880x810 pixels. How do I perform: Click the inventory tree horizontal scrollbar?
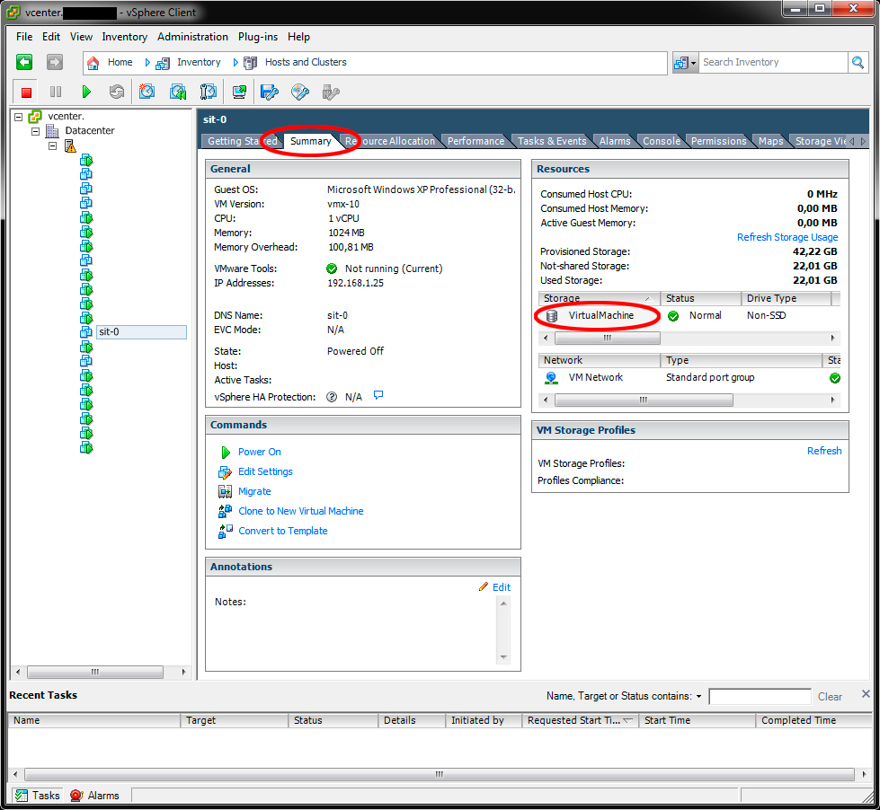[101, 672]
